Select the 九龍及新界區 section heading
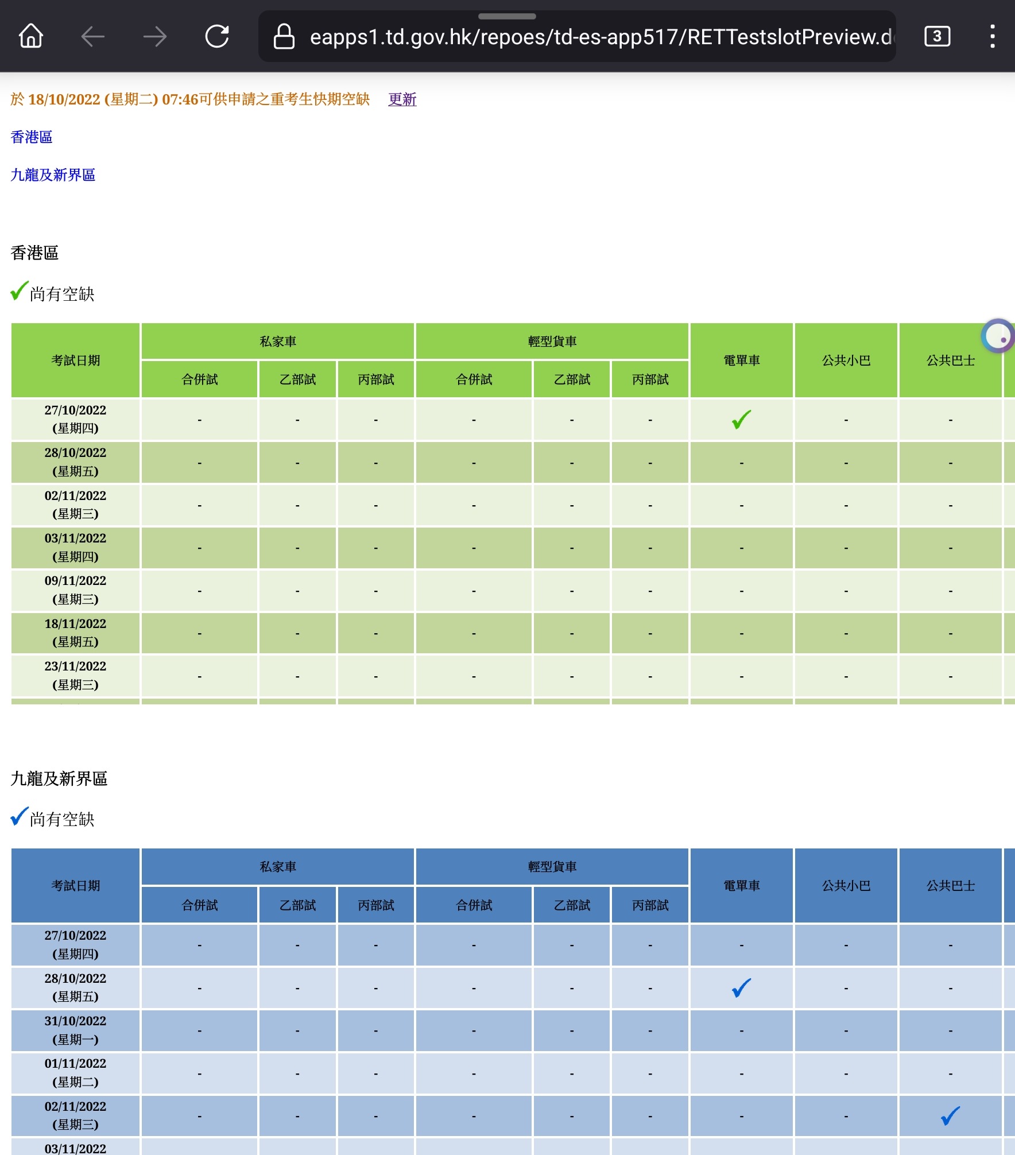The height and width of the screenshot is (1155, 1015). (x=59, y=779)
